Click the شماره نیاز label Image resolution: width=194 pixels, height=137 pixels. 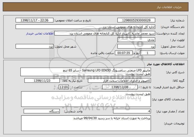click(x=177, y=20)
